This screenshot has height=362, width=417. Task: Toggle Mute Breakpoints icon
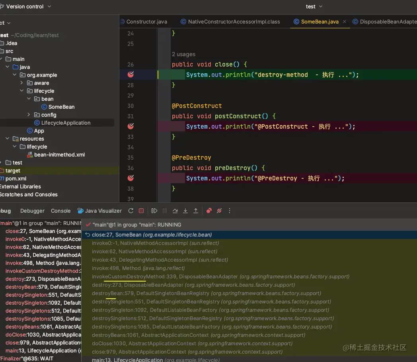tap(219, 211)
